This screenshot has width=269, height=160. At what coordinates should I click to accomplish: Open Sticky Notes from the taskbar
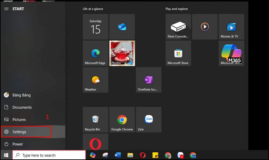point(155,155)
